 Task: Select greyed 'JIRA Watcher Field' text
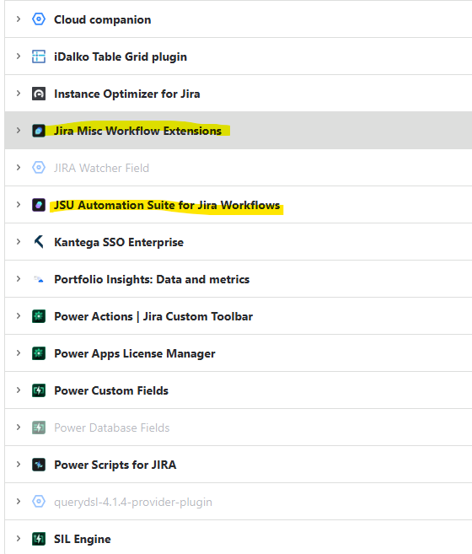pyautogui.click(x=101, y=168)
